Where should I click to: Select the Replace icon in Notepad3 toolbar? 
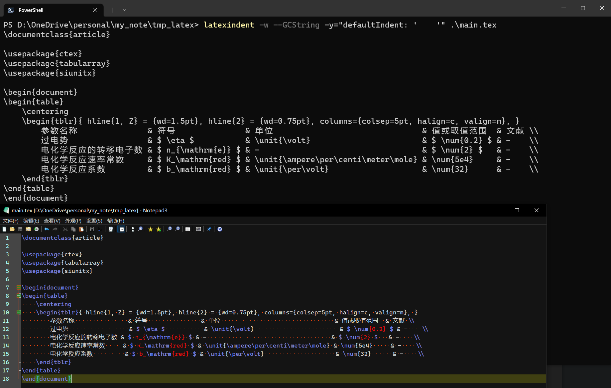[x=100, y=229]
